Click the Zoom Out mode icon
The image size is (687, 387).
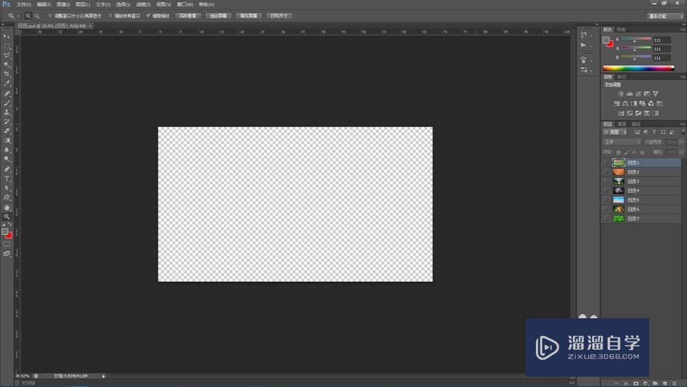pyautogui.click(x=37, y=16)
